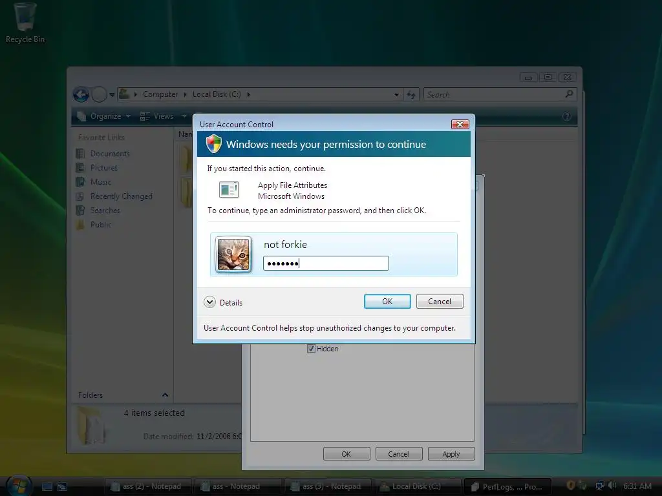
Task: Click the taskbar clock 6:31 AM
Action: pos(637,486)
